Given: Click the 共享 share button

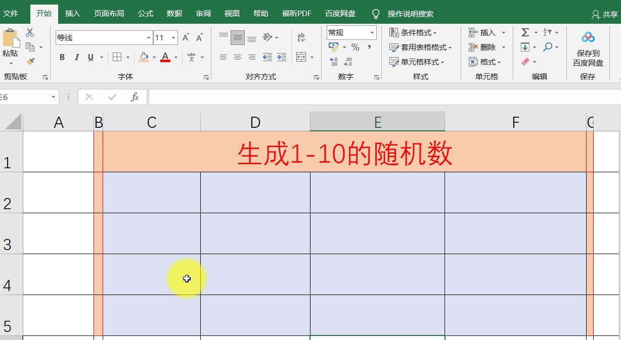Looking at the screenshot, I should [x=605, y=15].
